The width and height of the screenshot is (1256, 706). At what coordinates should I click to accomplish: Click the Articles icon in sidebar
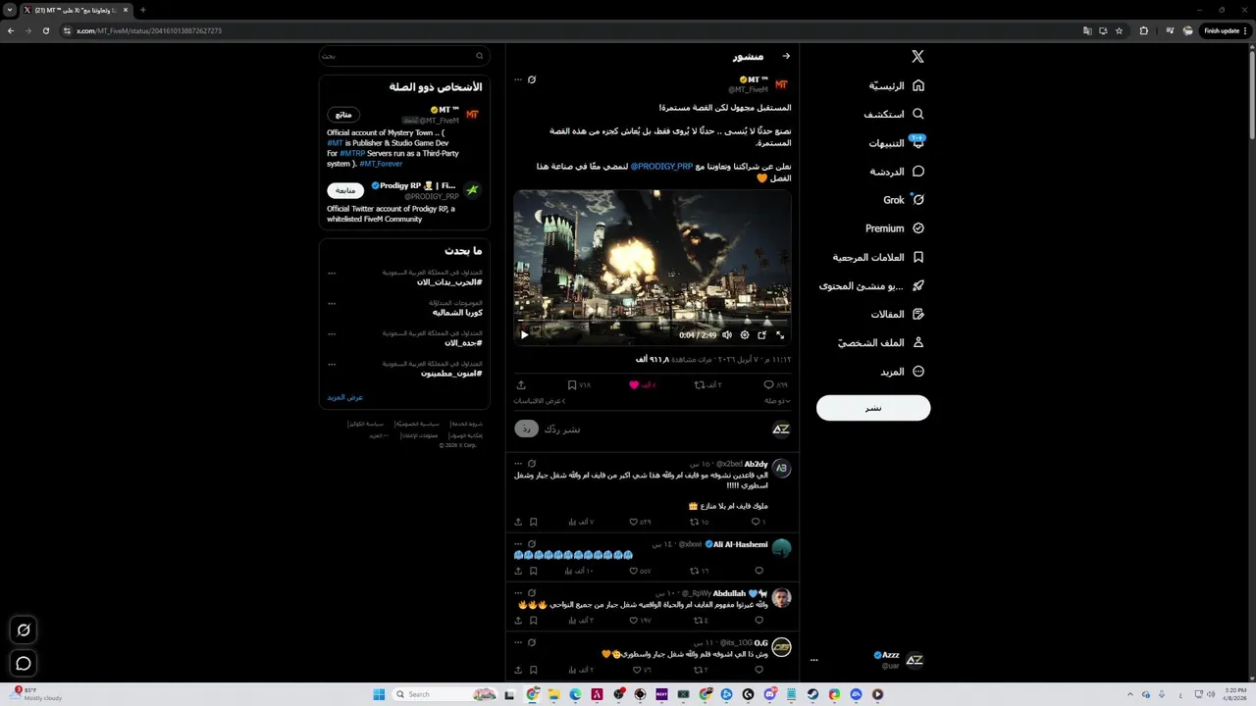(x=918, y=315)
